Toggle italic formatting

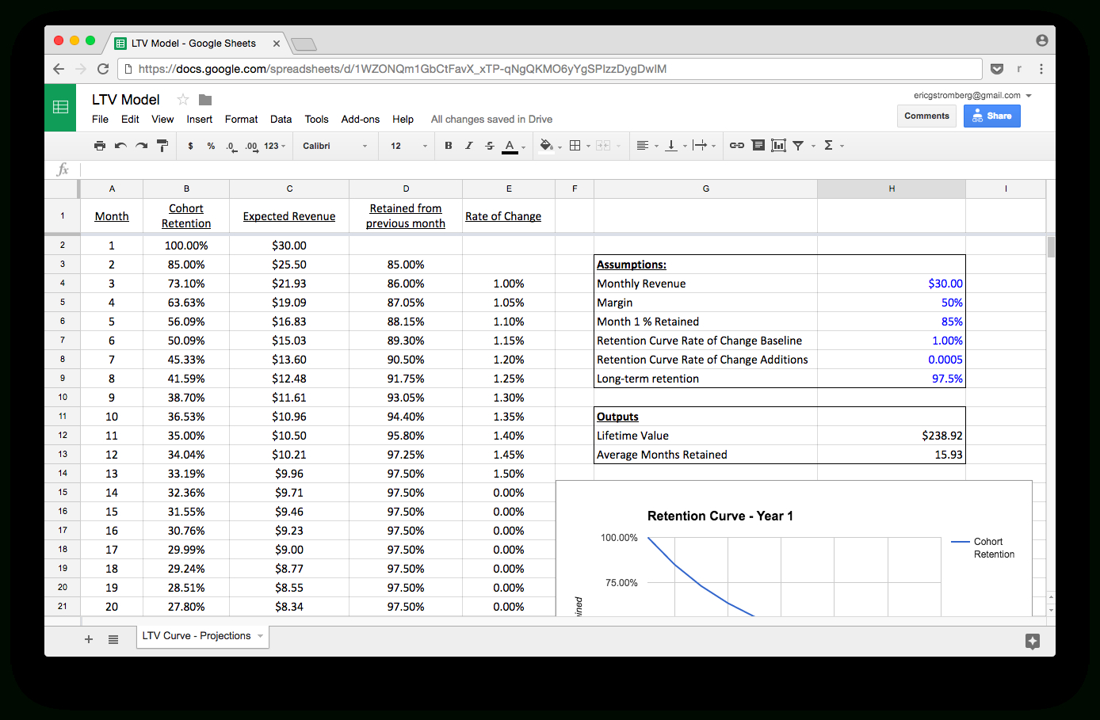[x=468, y=145]
